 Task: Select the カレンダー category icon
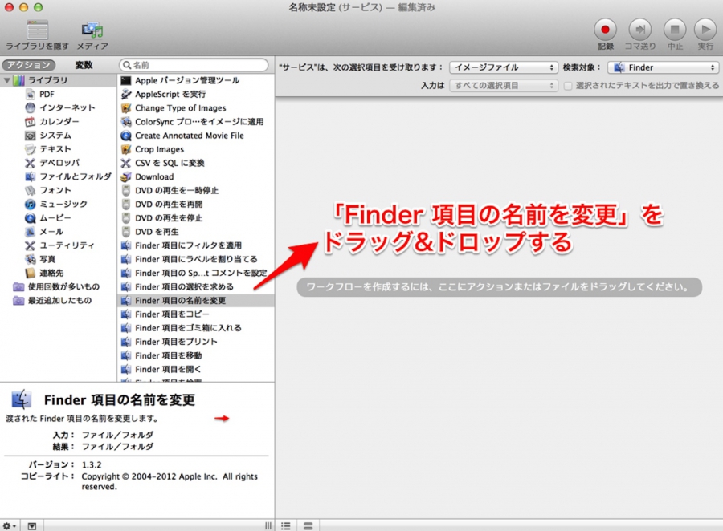30,122
